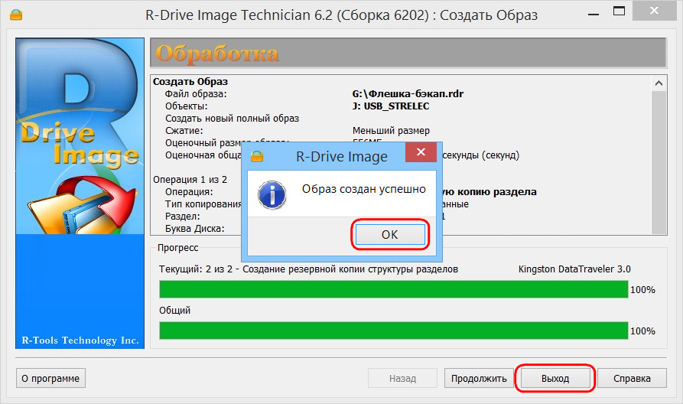Viewport: 683px width, 404px height.
Task: Click the scroll down arrow in the log panel
Action: [x=658, y=227]
